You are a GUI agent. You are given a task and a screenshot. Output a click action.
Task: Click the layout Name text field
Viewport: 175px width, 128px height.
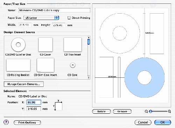click(54, 10)
